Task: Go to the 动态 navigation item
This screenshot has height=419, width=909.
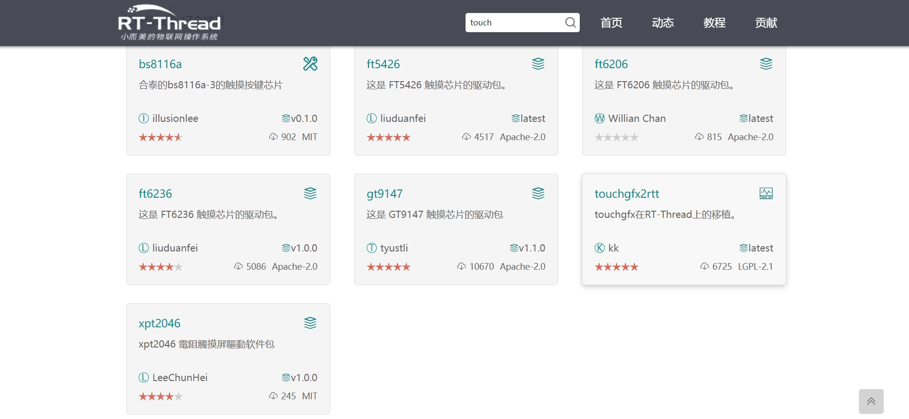Action: point(663,23)
